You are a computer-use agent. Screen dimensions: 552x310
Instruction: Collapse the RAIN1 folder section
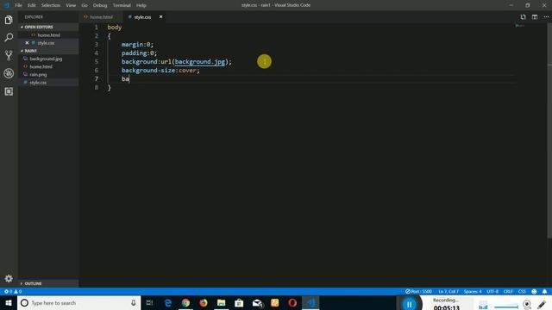(x=48, y=51)
